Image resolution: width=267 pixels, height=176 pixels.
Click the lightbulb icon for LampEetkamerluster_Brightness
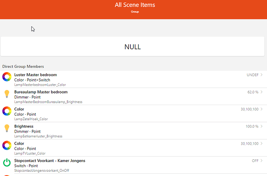[7, 128]
